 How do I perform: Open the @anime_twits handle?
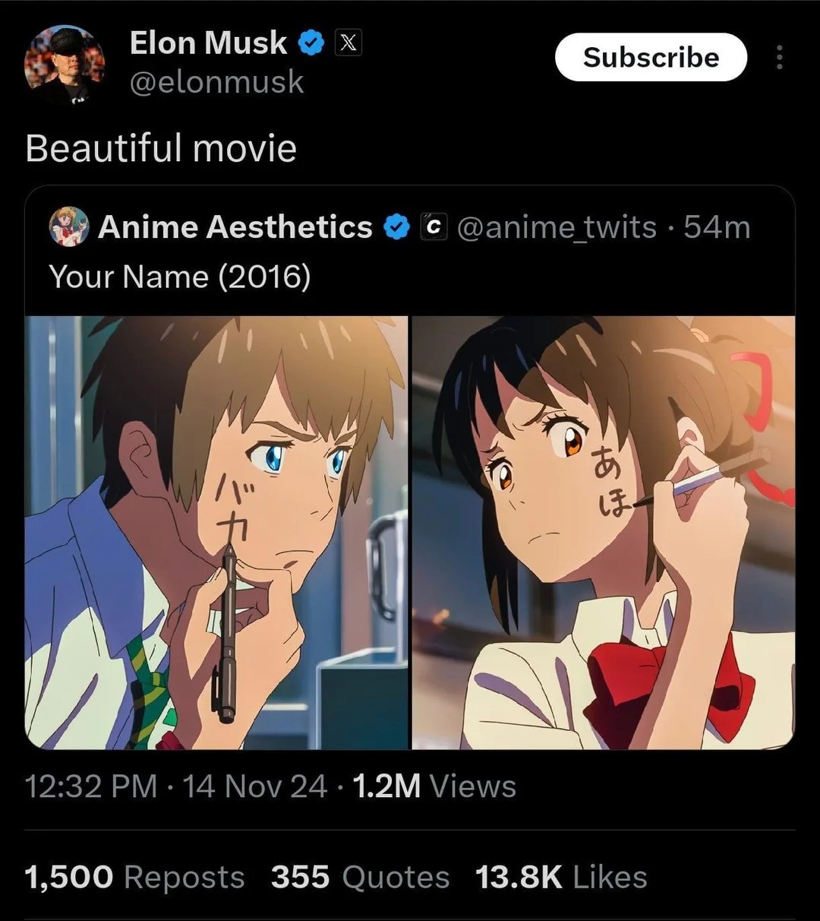[x=557, y=227]
